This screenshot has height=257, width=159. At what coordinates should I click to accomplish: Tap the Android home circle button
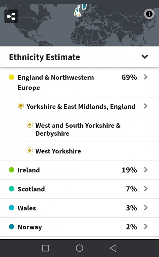79,248
